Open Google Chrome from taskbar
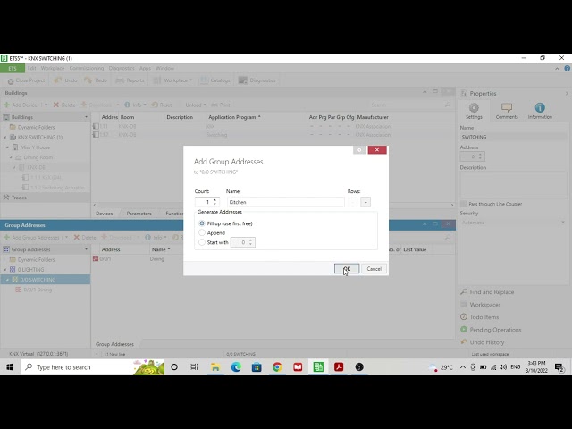 pyautogui.click(x=277, y=367)
